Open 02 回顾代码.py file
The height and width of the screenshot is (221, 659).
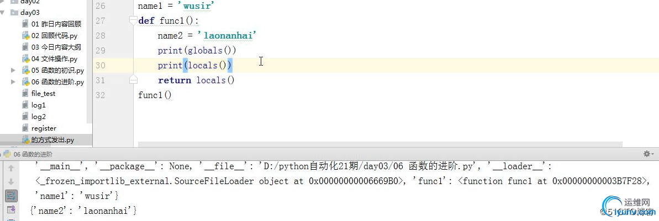click(x=54, y=36)
